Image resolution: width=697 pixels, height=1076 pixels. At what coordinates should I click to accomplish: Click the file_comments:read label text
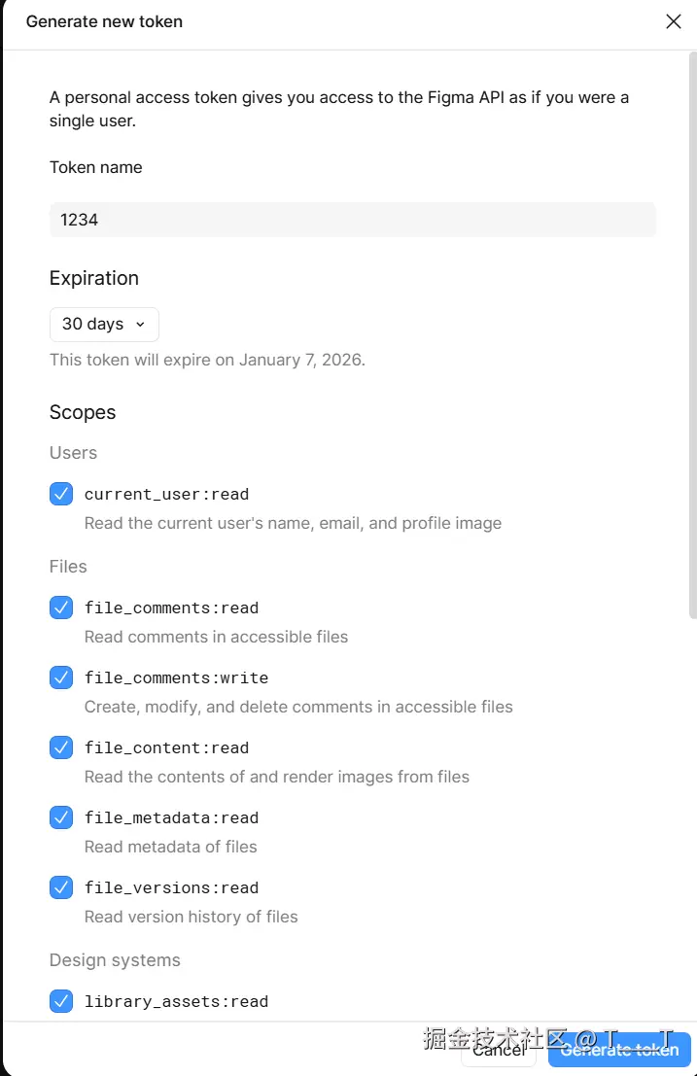click(171, 607)
